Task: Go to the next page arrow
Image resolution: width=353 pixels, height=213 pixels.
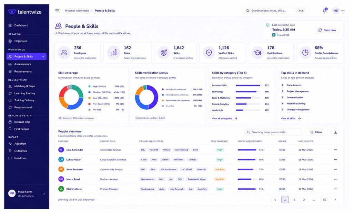Action: (x=335, y=200)
